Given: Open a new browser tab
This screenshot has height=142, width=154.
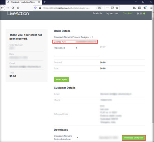Looking at the screenshot, I should point(45,2).
